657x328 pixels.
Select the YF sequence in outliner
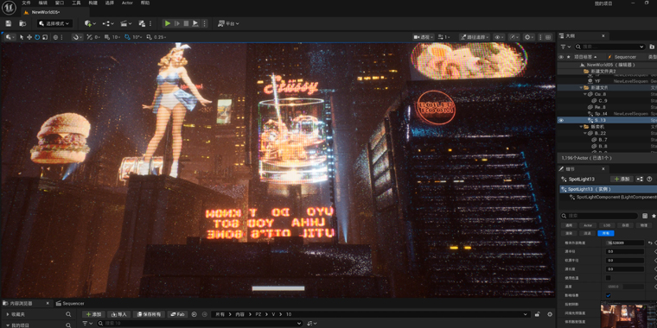click(x=597, y=81)
